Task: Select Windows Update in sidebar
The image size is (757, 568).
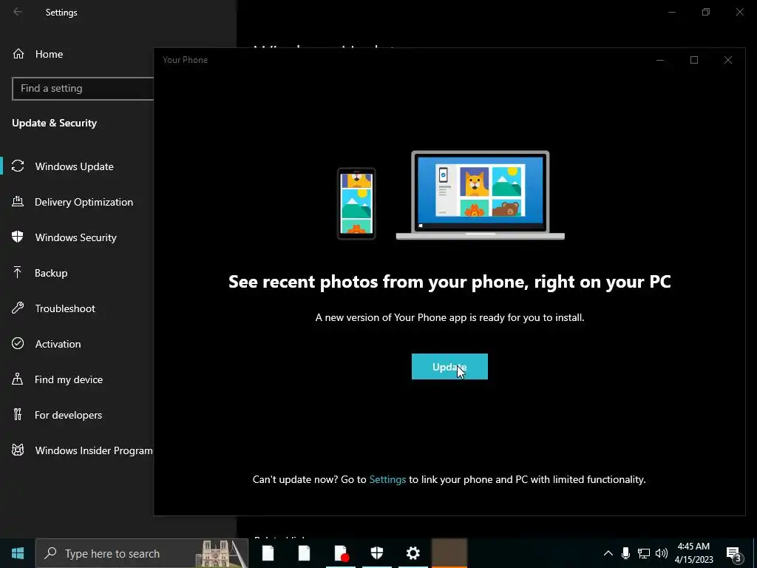Action: pos(75,166)
